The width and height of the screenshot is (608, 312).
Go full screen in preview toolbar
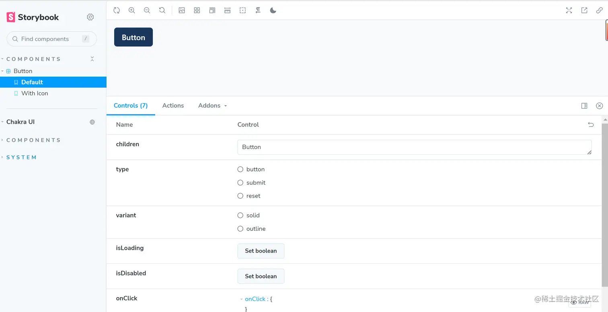pyautogui.click(x=569, y=10)
